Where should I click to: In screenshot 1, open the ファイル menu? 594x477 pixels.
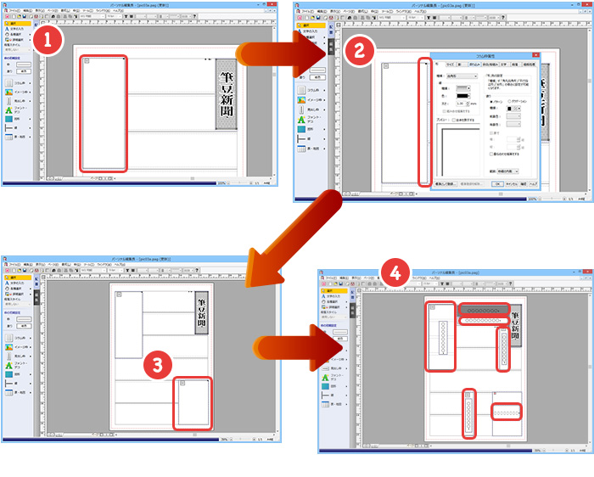point(12,11)
